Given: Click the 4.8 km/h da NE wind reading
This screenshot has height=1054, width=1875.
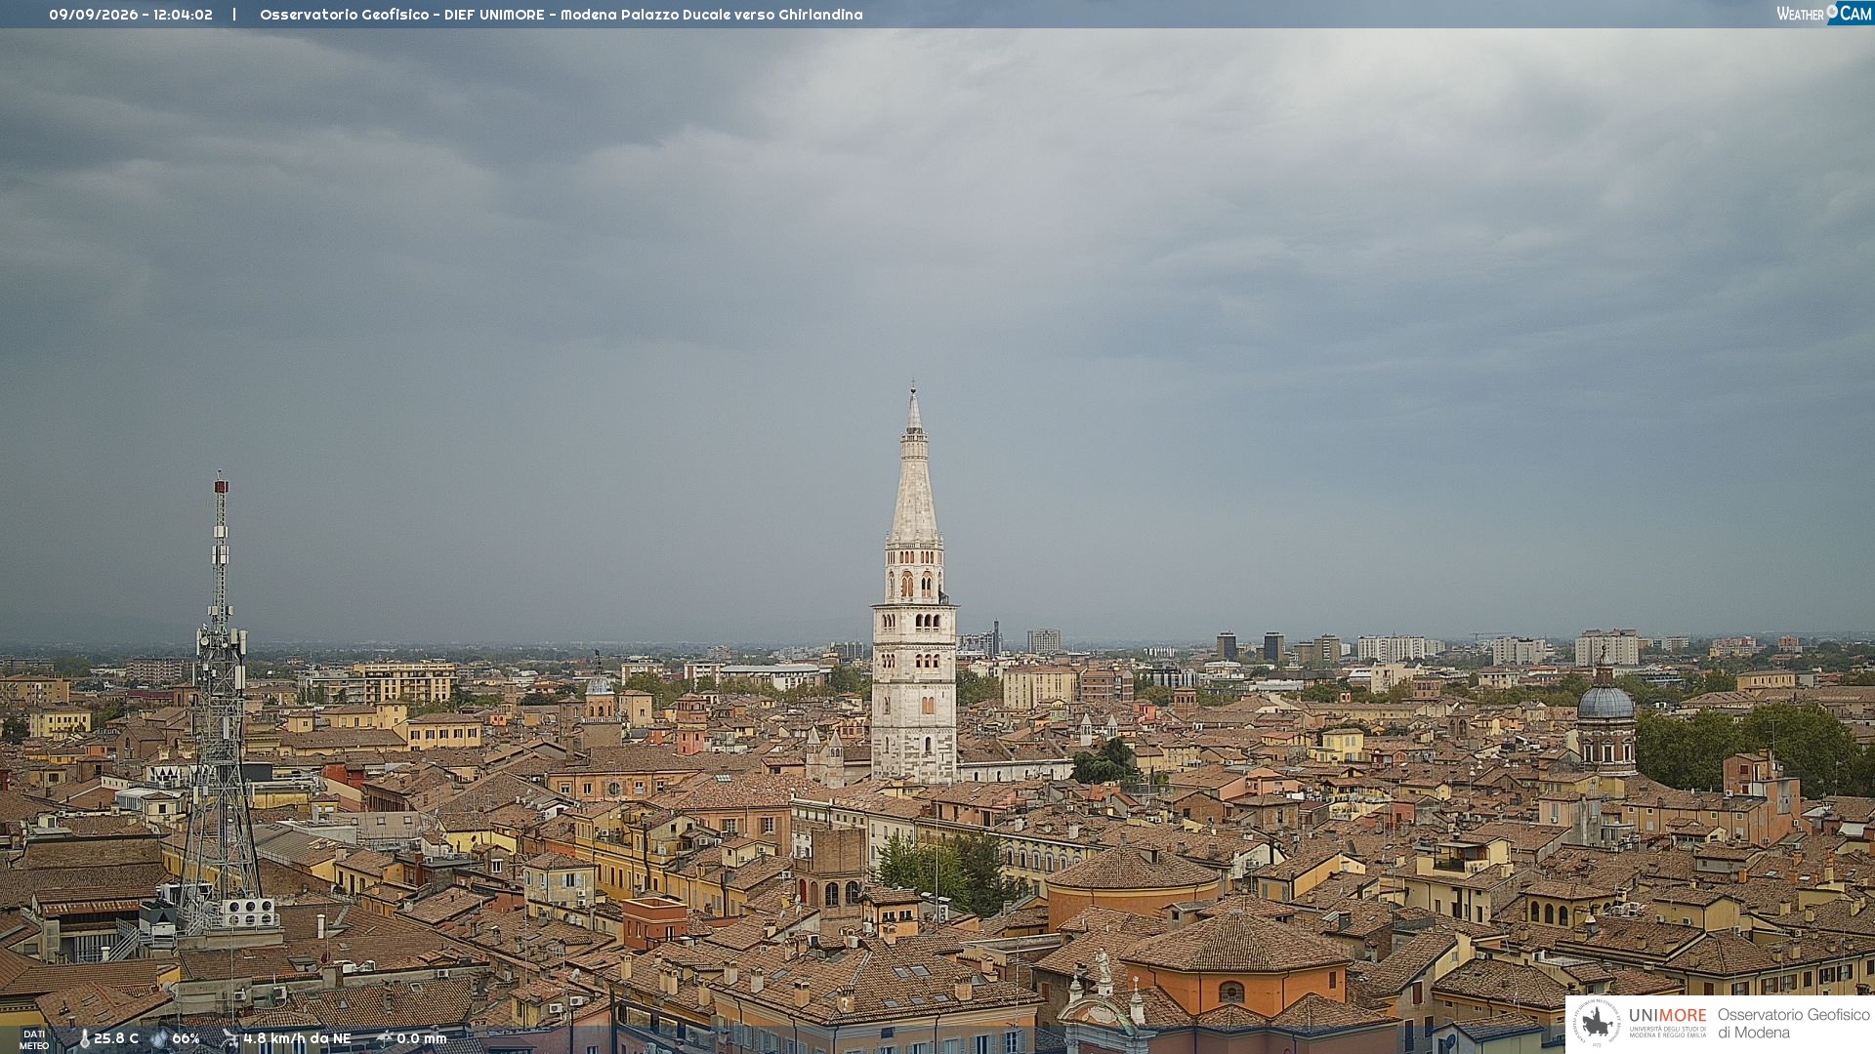Looking at the screenshot, I should click(x=297, y=1039).
